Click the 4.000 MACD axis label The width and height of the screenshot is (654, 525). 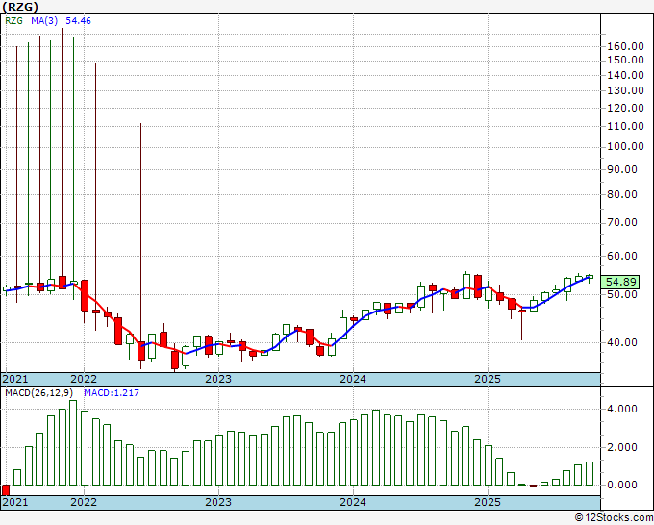click(x=622, y=409)
